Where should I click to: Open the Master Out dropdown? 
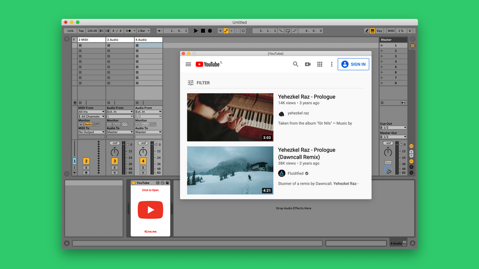[x=393, y=137]
